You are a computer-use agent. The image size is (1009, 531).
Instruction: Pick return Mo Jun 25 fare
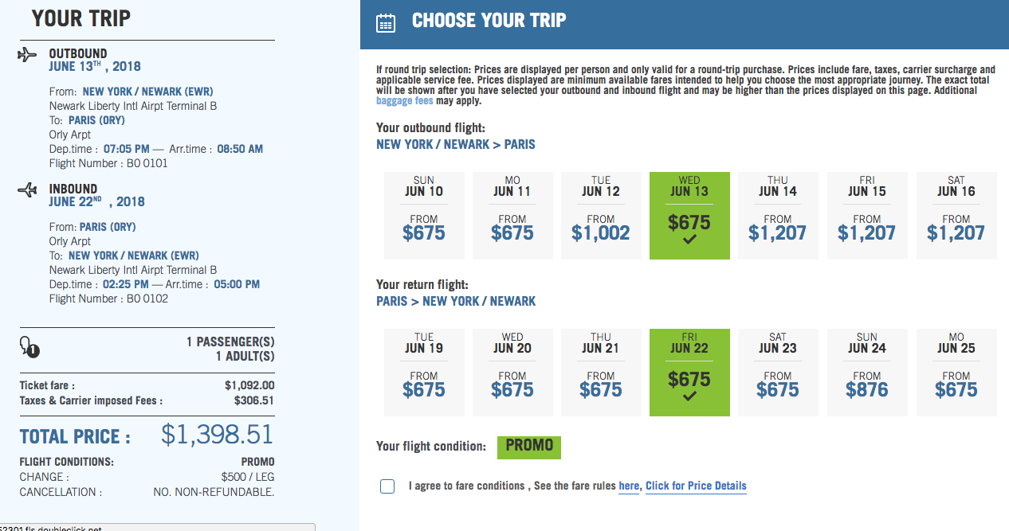(x=956, y=372)
